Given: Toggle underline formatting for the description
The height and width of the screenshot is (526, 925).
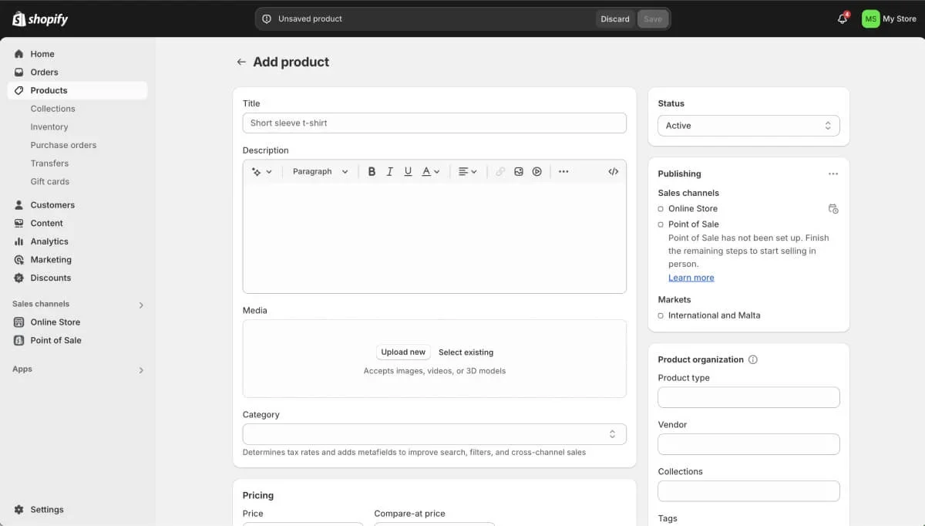Looking at the screenshot, I should pyautogui.click(x=408, y=171).
